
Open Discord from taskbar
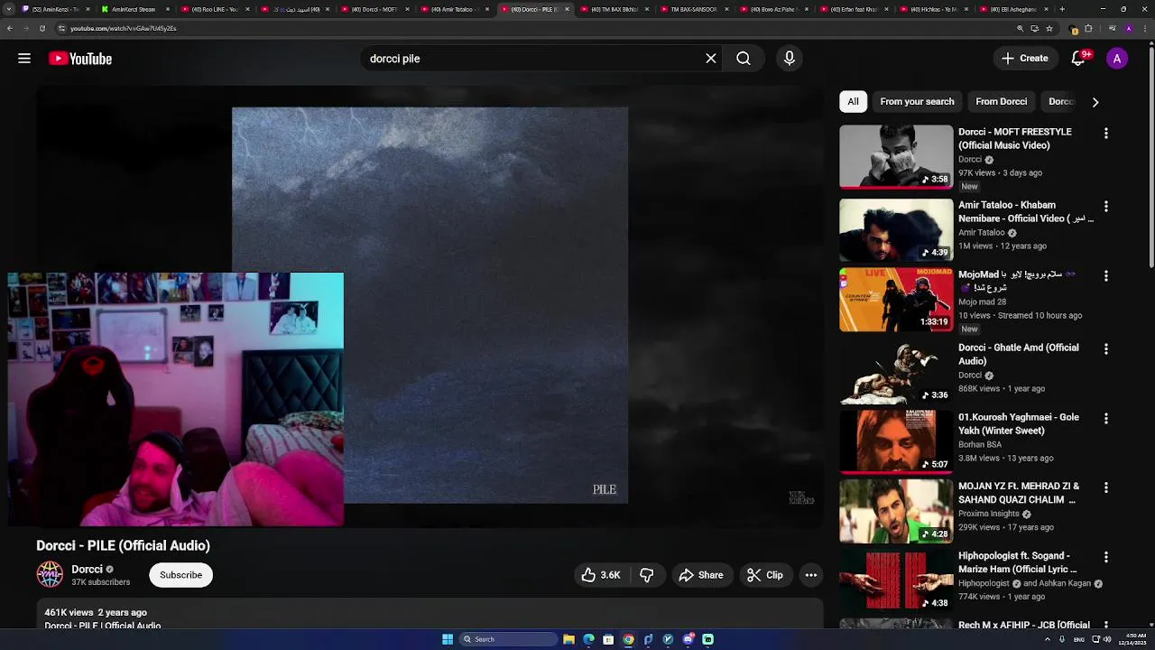pyautogui.click(x=688, y=639)
